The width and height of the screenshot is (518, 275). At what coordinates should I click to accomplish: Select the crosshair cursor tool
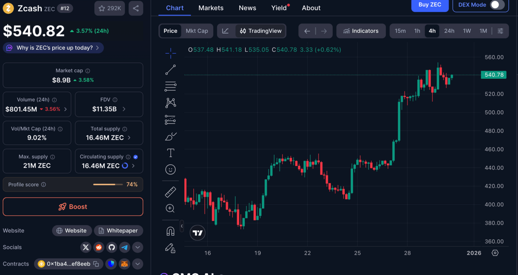click(171, 53)
